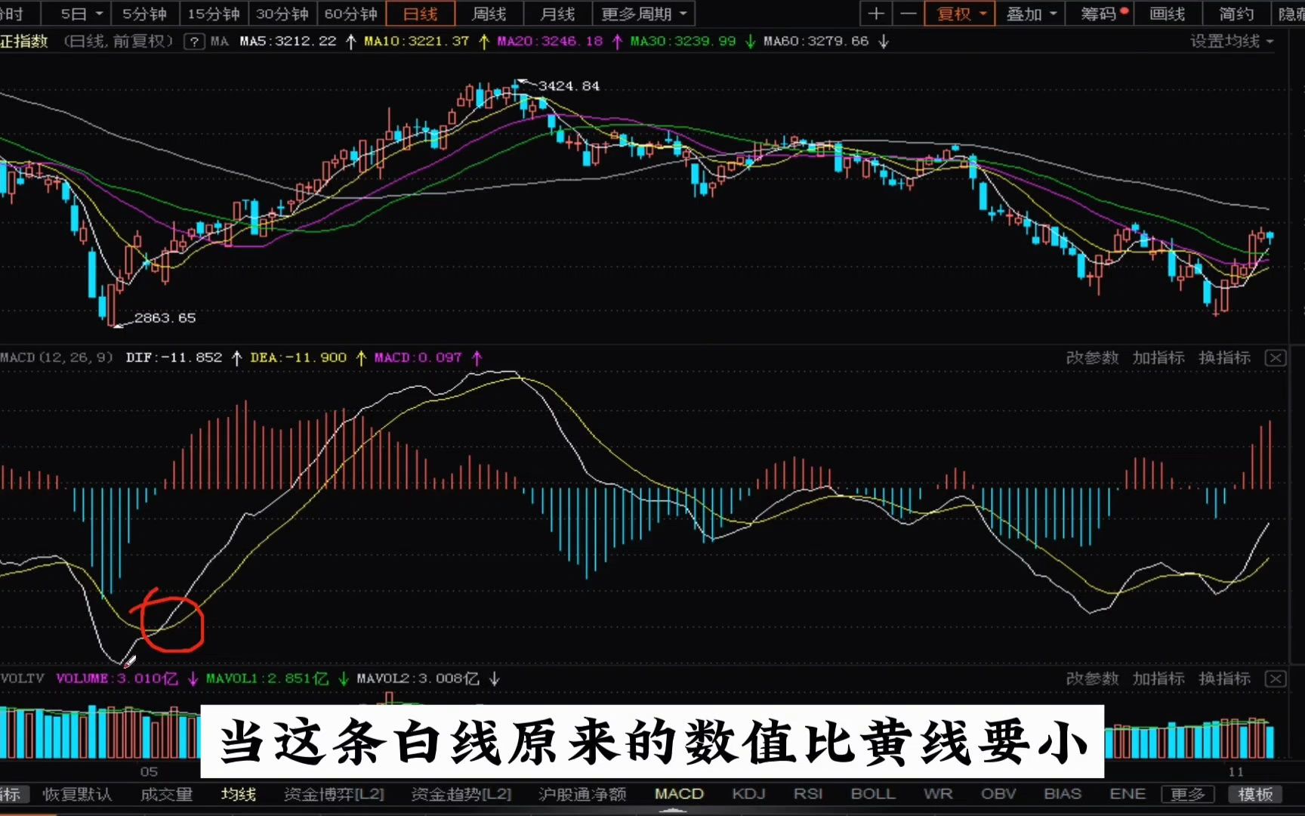Select the 日线 daily chart tab
1305x816 pixels.
421,14
